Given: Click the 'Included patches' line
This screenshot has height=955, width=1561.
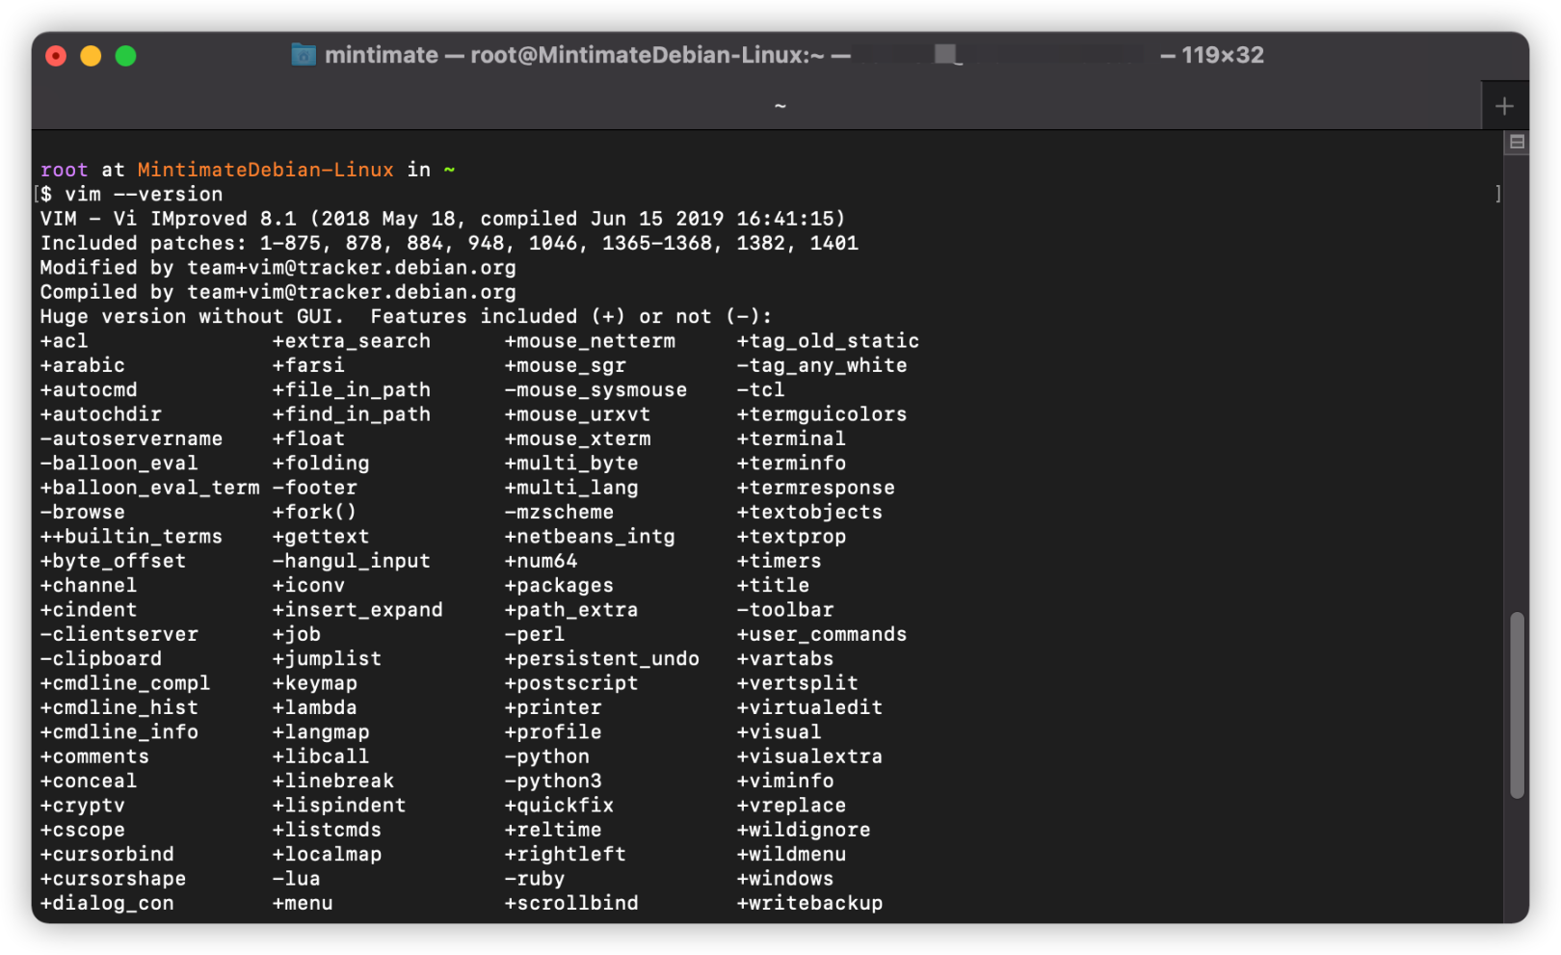Looking at the screenshot, I should [449, 243].
